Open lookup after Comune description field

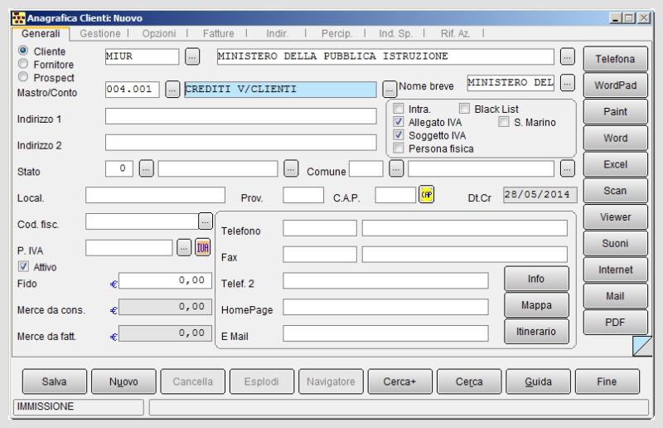click(x=568, y=169)
